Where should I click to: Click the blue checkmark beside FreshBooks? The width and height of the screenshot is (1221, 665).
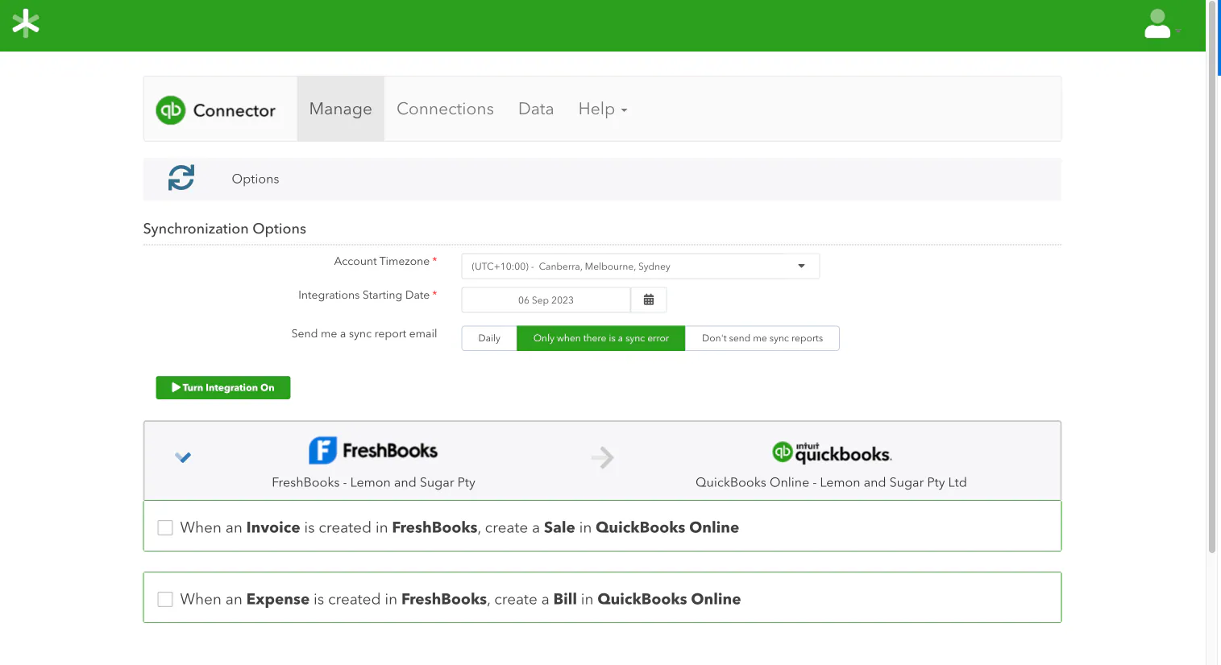tap(183, 457)
